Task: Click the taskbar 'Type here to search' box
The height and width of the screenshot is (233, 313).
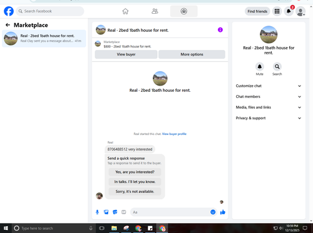Action: [54, 228]
